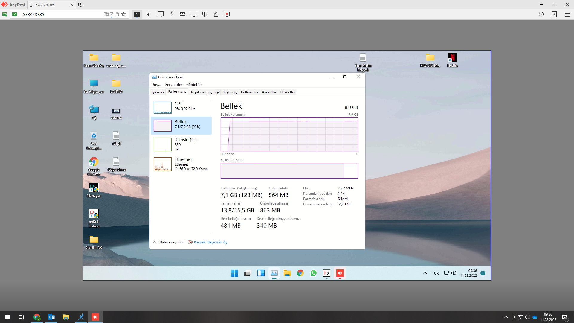Open remote Chrome taskbar icon
The height and width of the screenshot is (323, 574).
[300, 273]
